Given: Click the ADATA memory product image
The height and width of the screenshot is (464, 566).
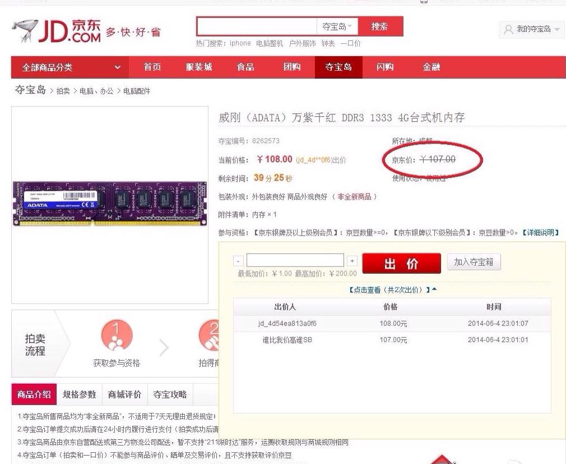Looking at the screenshot, I should click(x=110, y=204).
